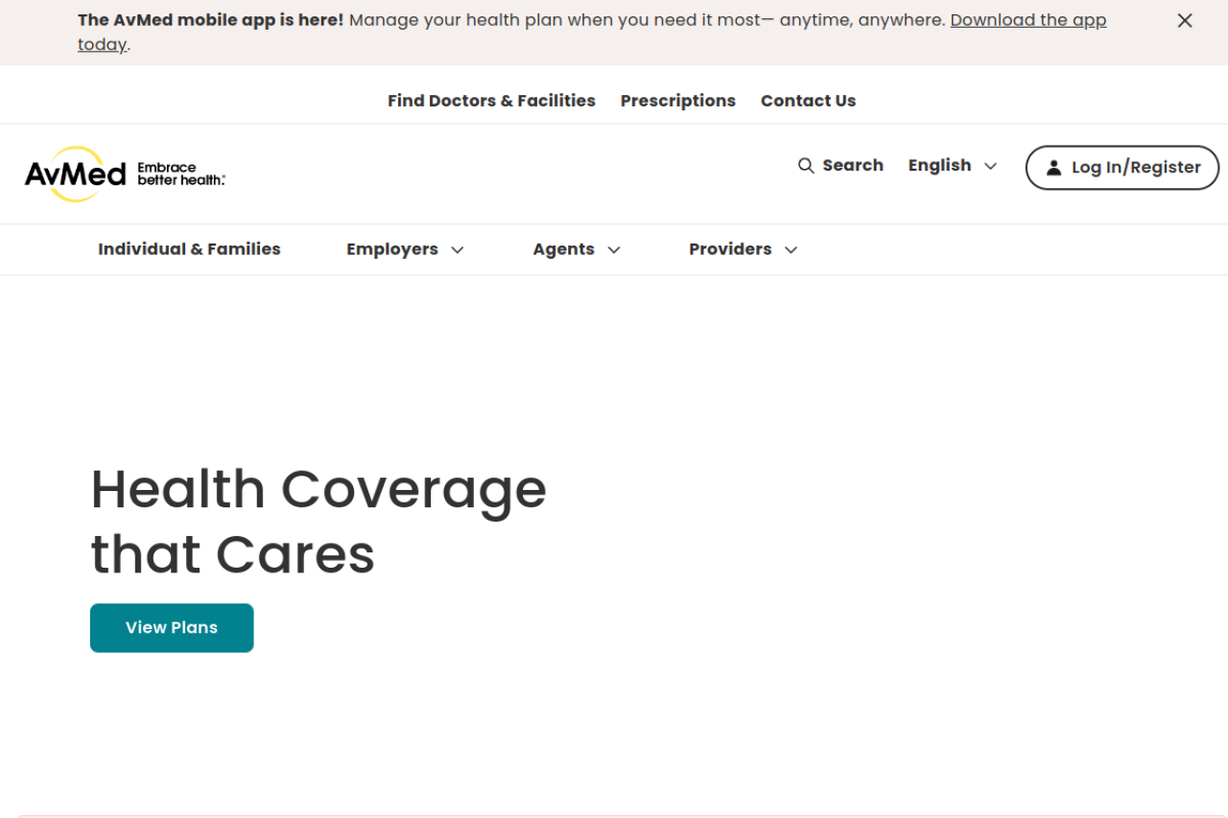Screen dimensions: 1228x818
Task: Select the Employers menu label
Action: click(391, 249)
